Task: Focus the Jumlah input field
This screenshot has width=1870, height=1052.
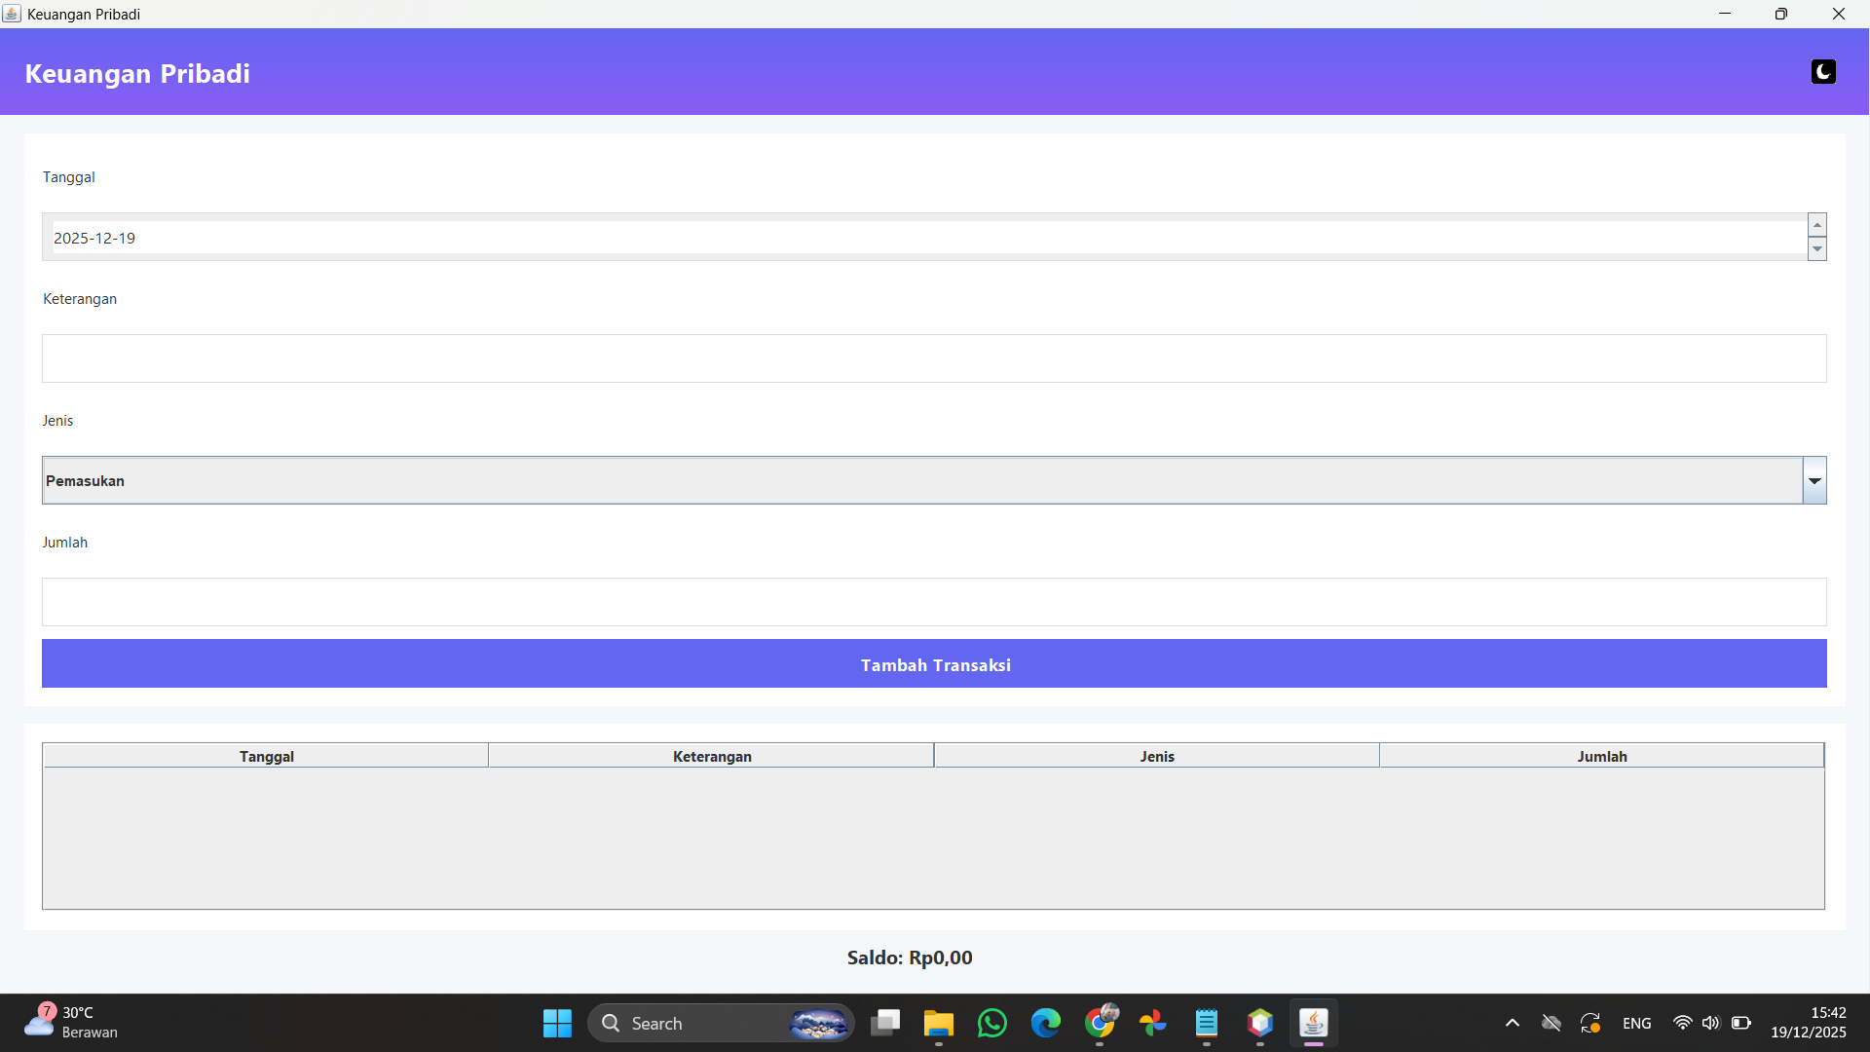Action: point(934,602)
